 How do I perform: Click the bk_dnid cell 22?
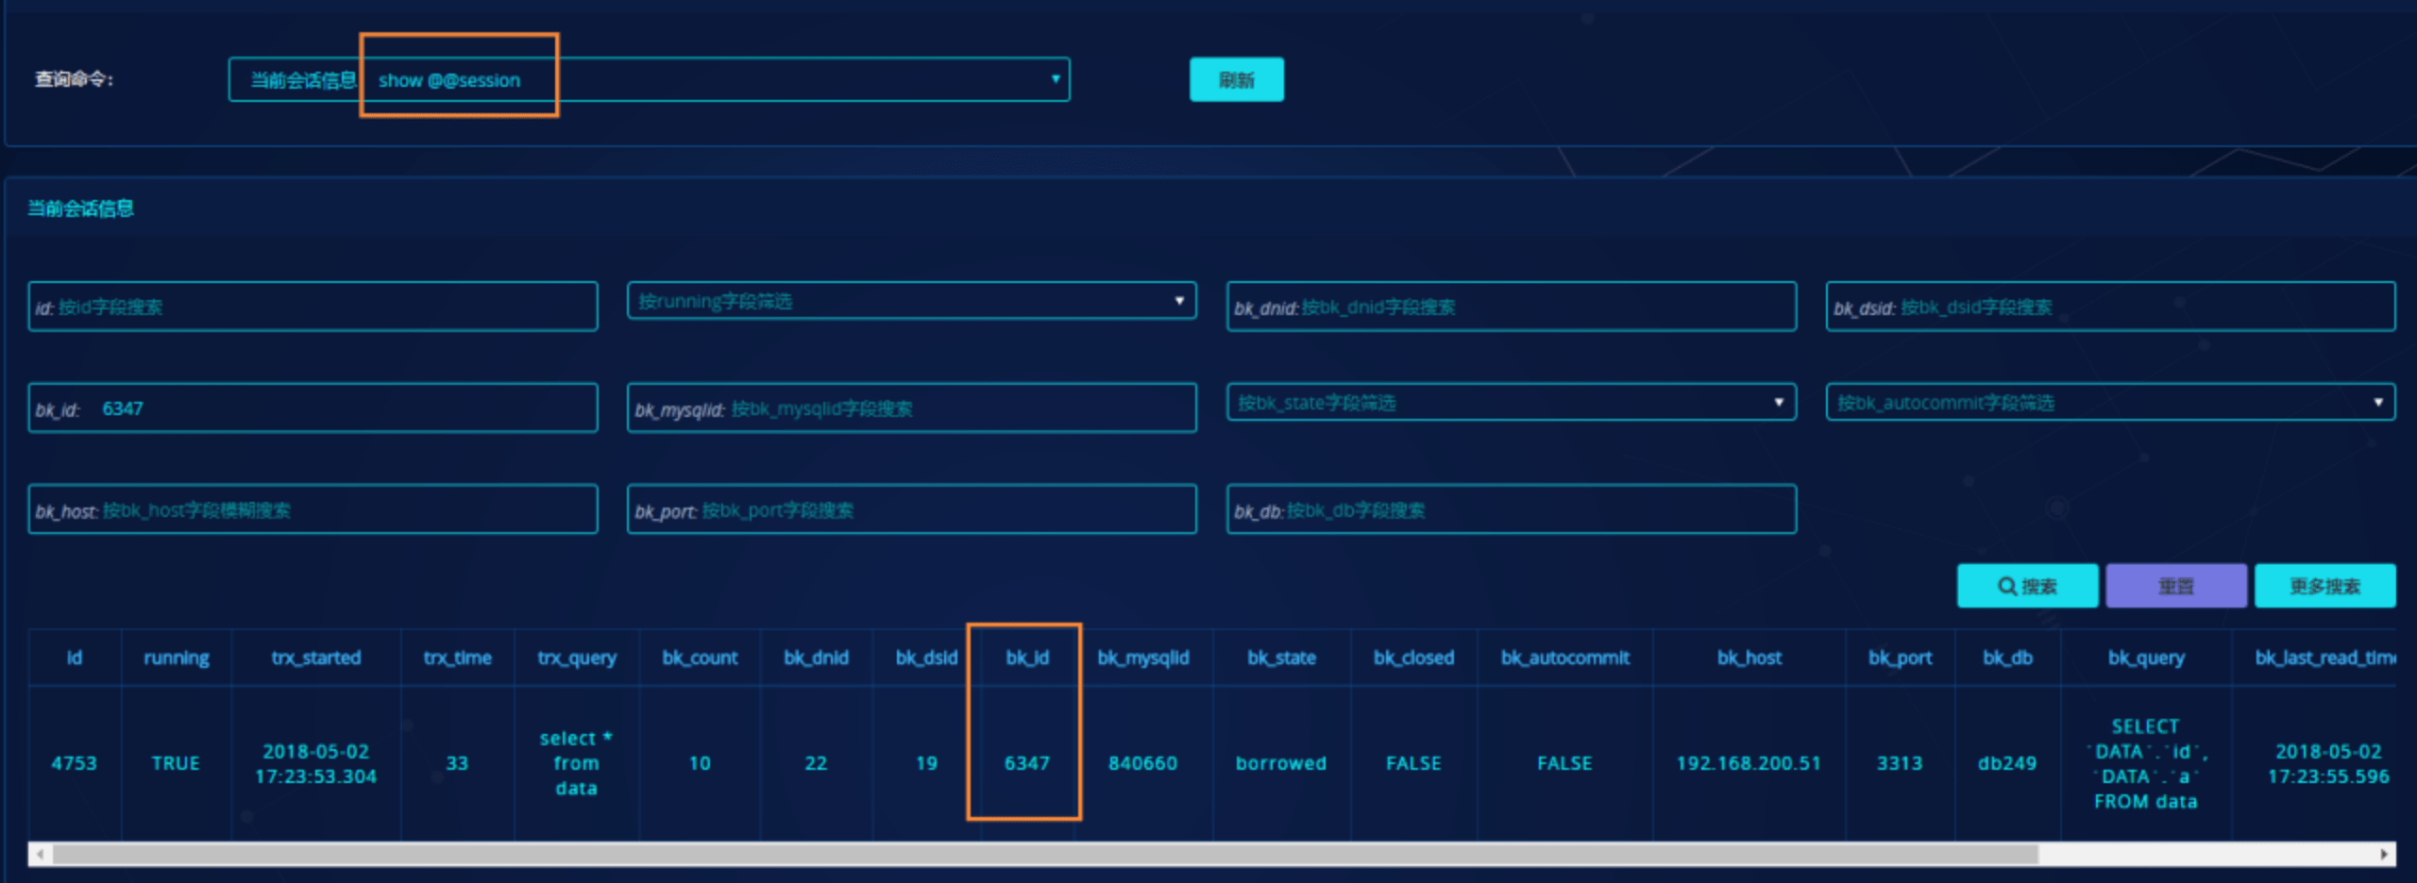pos(816,763)
